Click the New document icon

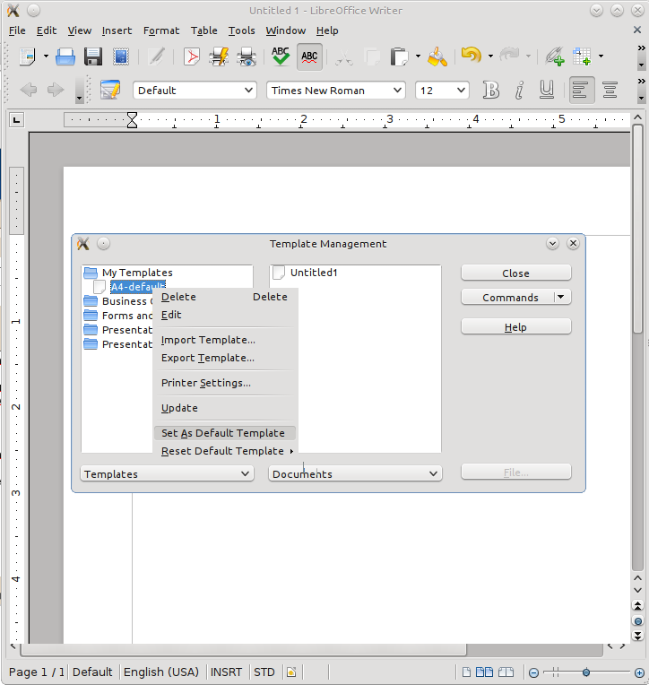27,56
